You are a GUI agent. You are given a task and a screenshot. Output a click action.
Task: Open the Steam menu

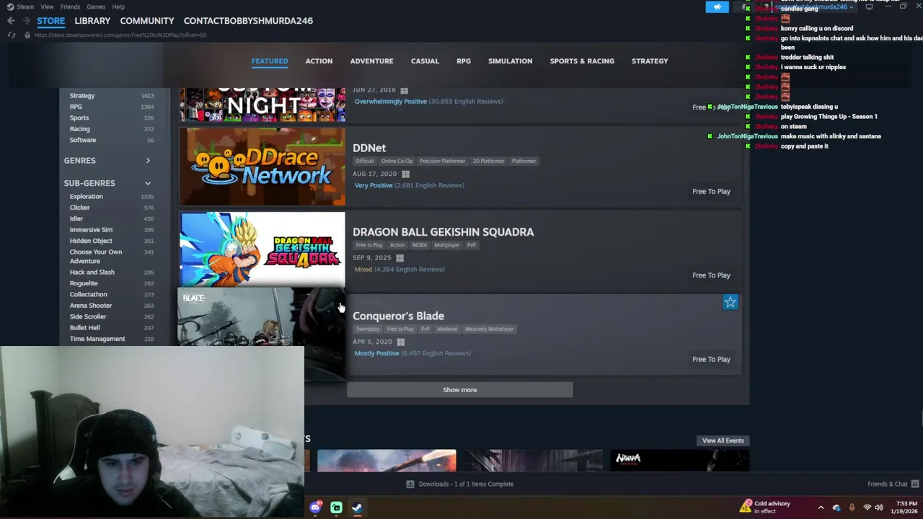pyautogui.click(x=25, y=6)
